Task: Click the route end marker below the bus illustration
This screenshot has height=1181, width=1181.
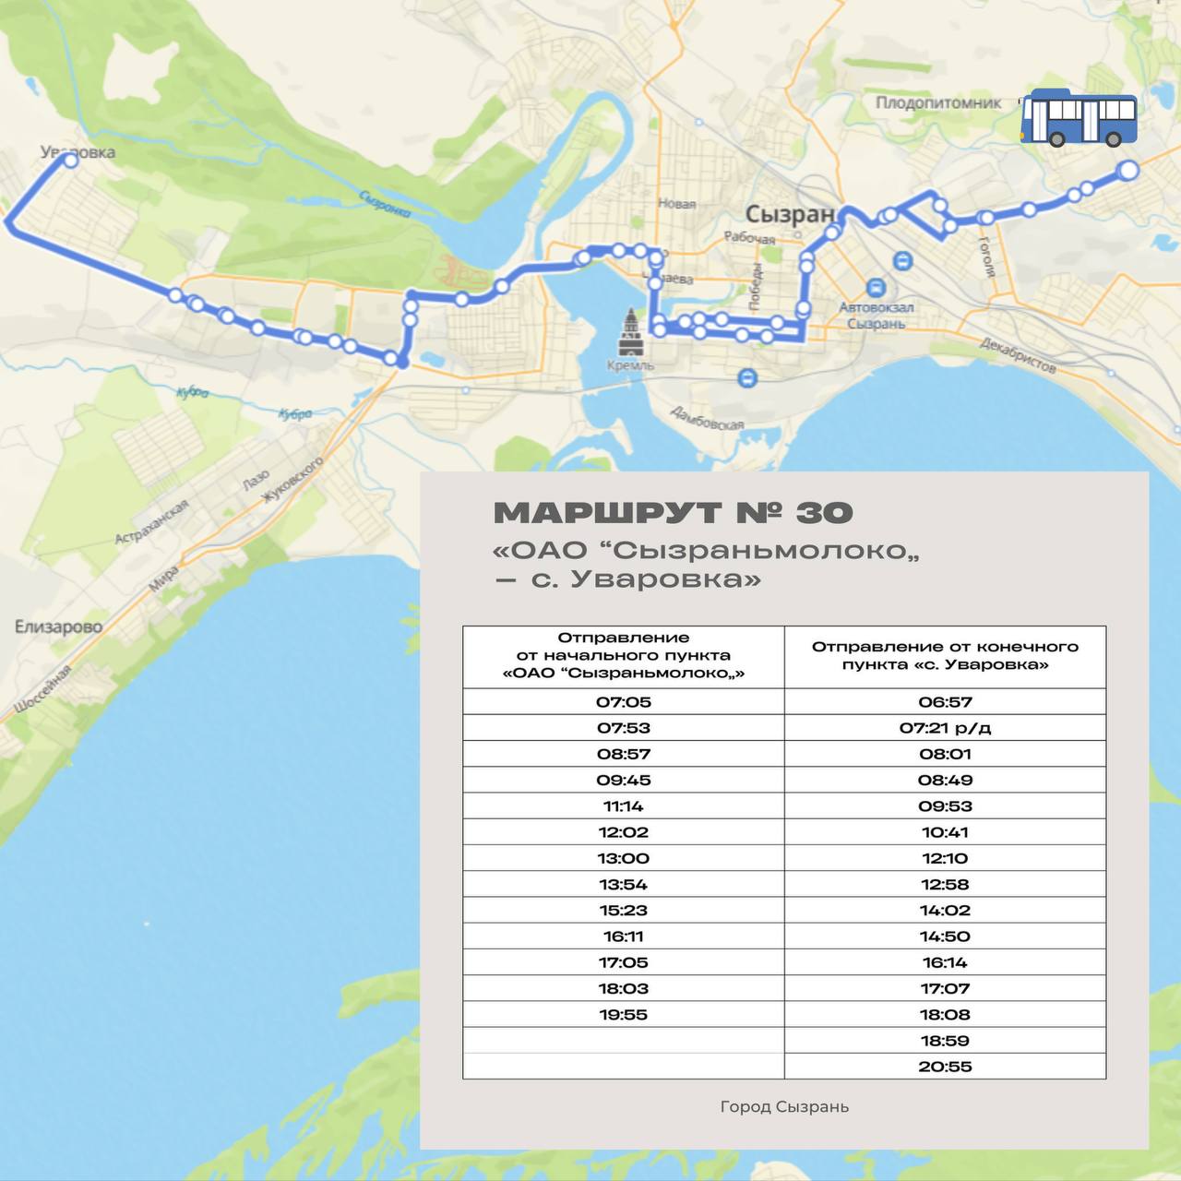Action: point(1127,170)
